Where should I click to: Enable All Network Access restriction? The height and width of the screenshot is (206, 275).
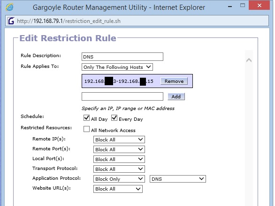(86, 129)
